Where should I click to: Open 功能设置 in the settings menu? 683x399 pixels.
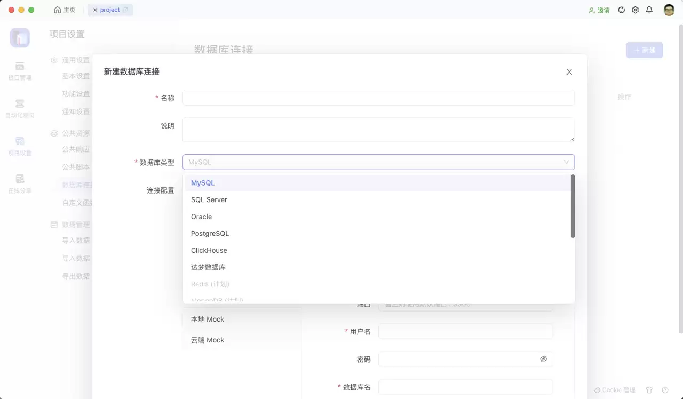coord(76,94)
